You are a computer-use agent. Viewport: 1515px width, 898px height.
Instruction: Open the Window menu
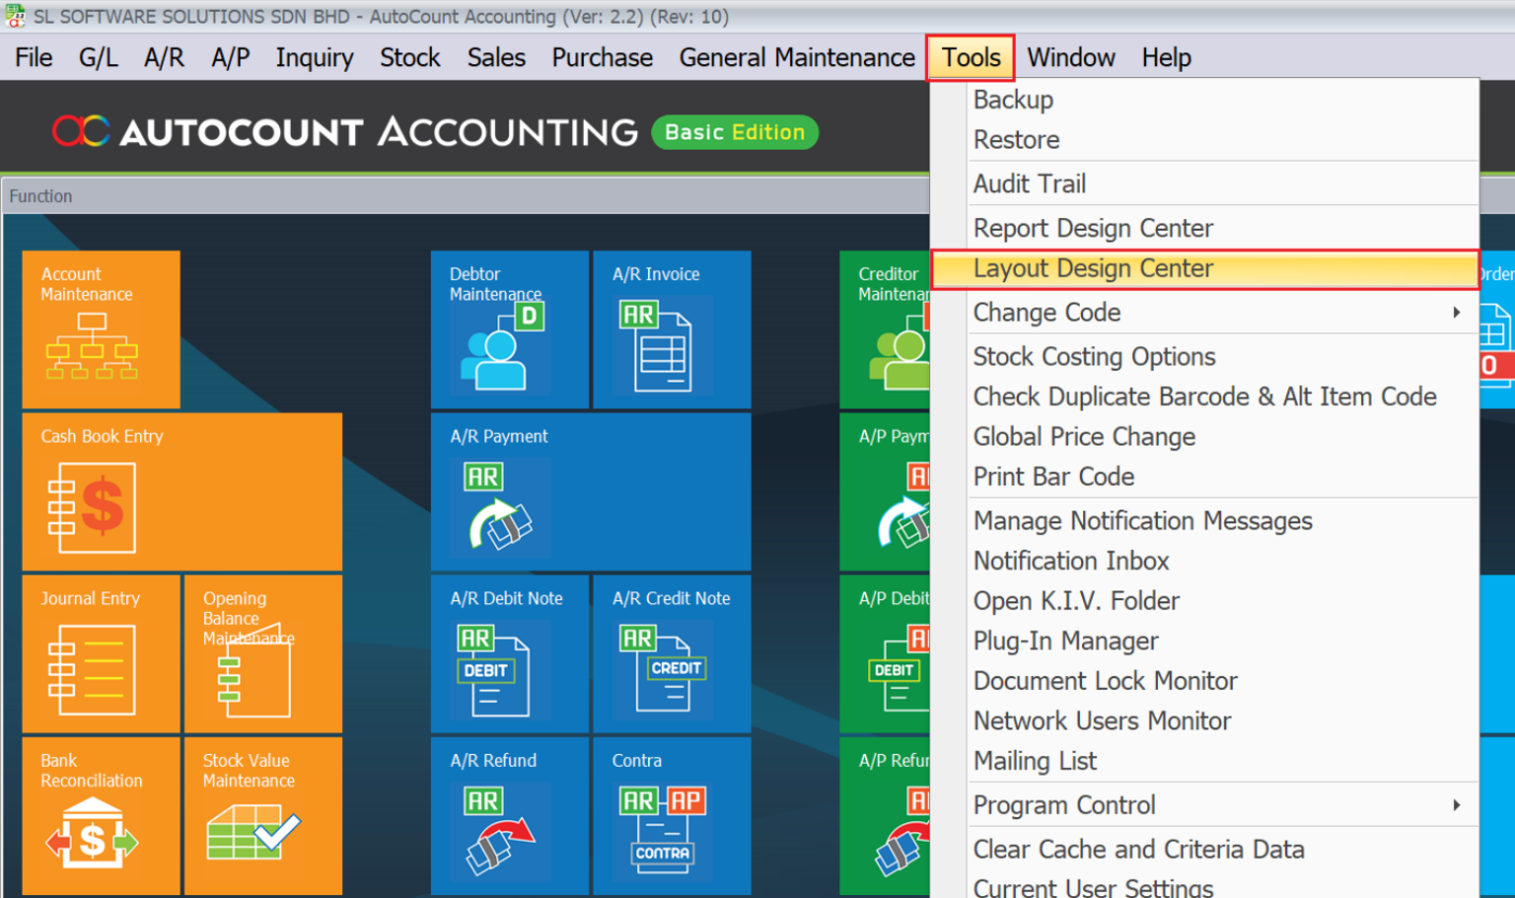tap(1071, 57)
